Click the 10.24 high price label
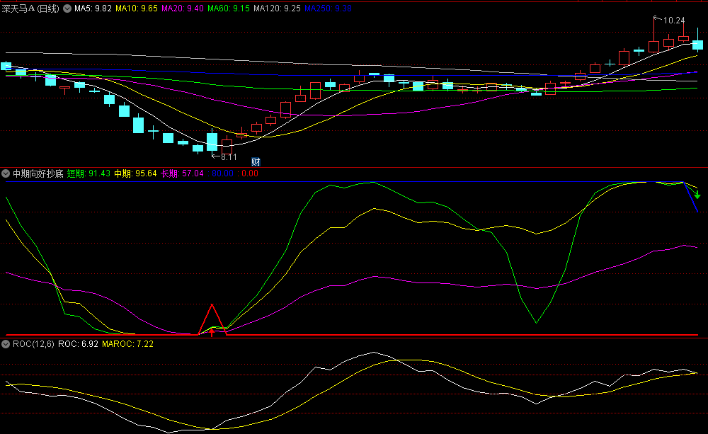Screen dimensions: 708x434 [x=674, y=21]
